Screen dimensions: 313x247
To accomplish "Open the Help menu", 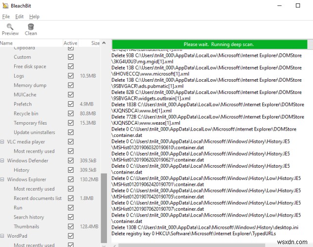I will [x=34, y=17].
